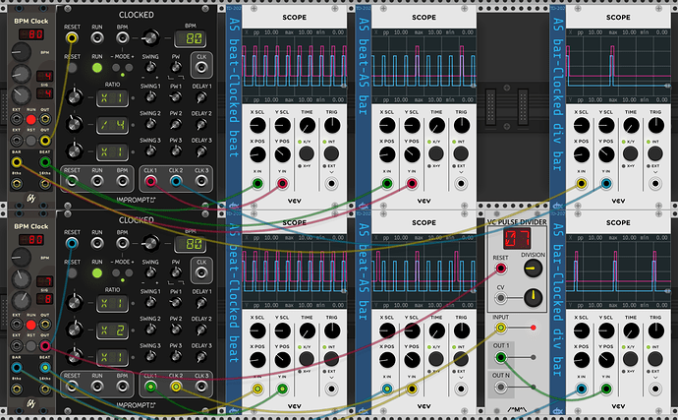This screenshot has width=678, height=420.
Task: Click the TRIG knob on lower bar-Clocked div bar scope
Action: point(656,330)
